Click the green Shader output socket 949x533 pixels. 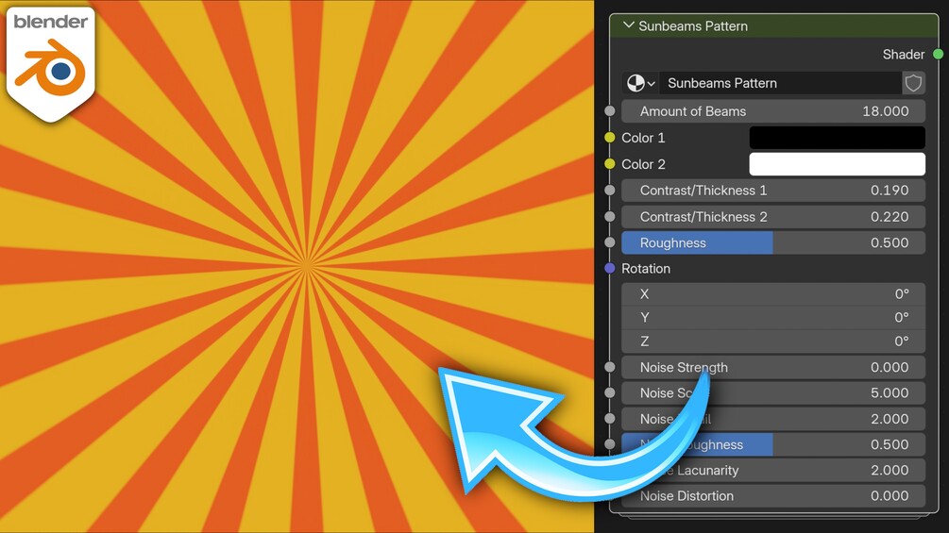[938, 54]
